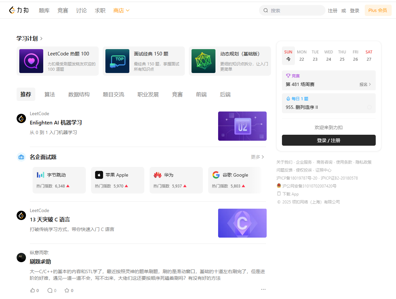The height and width of the screenshot is (299, 396).
Task: Click 报名 for 第 481 场周赛
Action: [x=365, y=84]
